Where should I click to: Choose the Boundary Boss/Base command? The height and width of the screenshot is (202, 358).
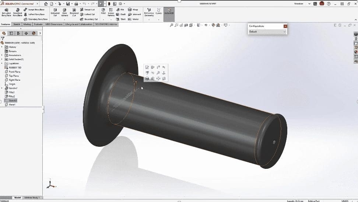(36, 19)
